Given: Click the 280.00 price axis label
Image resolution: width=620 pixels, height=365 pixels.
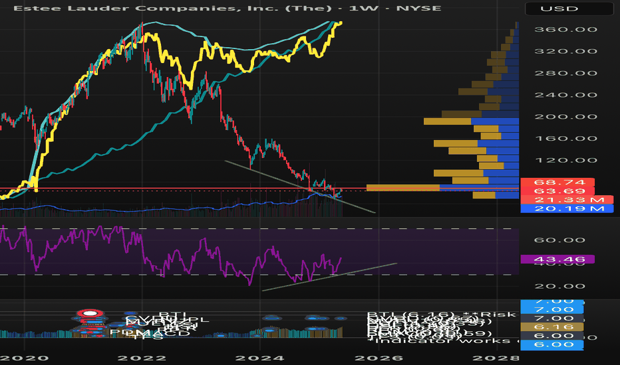Looking at the screenshot, I should pos(565,73).
